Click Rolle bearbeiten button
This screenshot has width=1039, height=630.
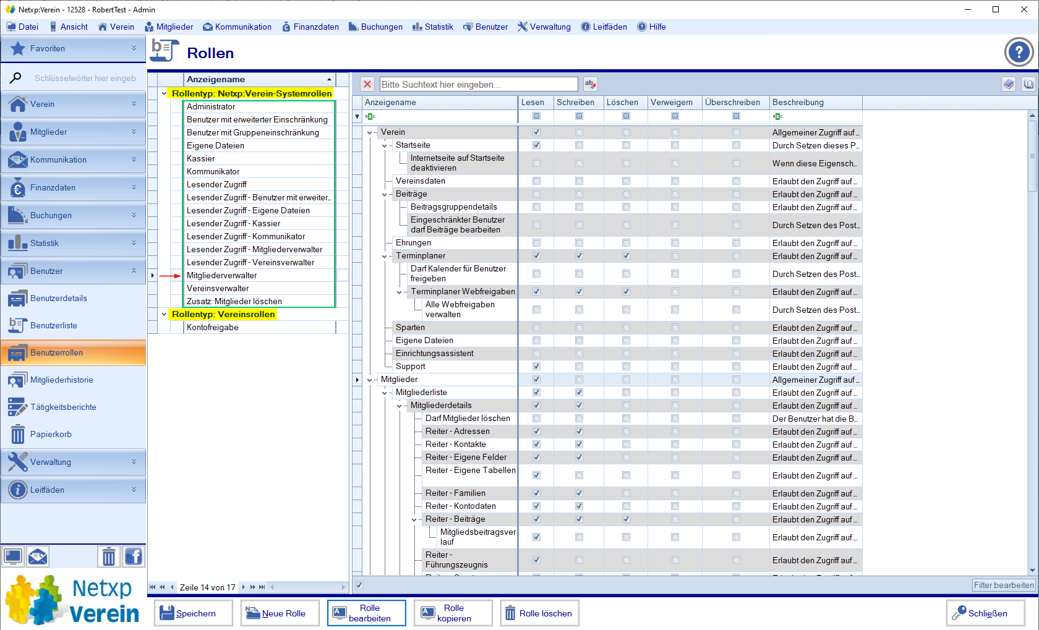tap(367, 613)
